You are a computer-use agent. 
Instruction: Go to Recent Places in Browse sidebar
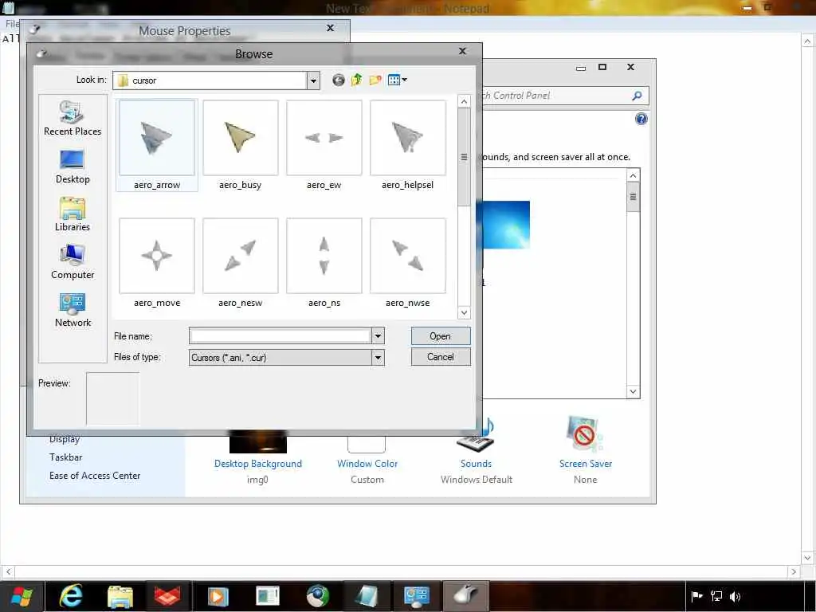73,118
